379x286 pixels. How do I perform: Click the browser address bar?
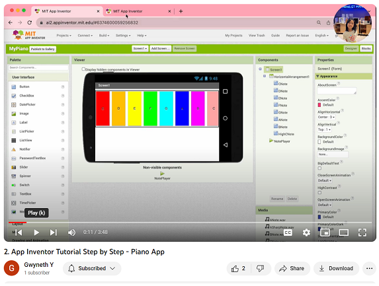click(179, 22)
